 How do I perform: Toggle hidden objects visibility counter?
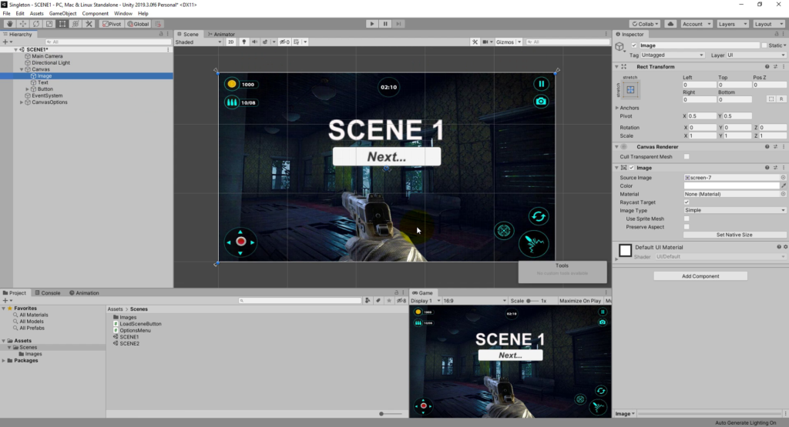pyautogui.click(x=284, y=42)
